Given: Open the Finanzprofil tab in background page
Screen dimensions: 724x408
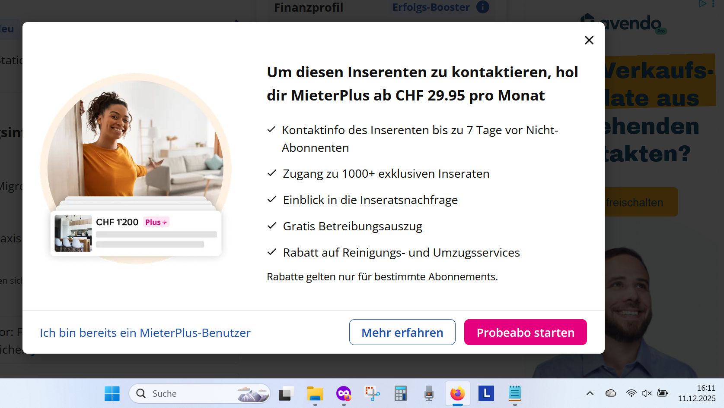Looking at the screenshot, I should point(309,7).
